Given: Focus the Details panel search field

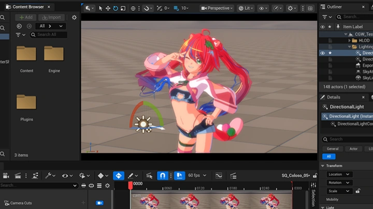Looking at the screenshot, I should point(347,139).
